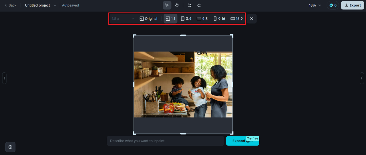366x155 pixels.
Task: Open the 1.5 x size multiplier dropdown
Action: 123,19
